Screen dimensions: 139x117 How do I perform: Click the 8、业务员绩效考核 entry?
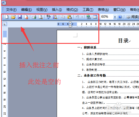coord(93,64)
